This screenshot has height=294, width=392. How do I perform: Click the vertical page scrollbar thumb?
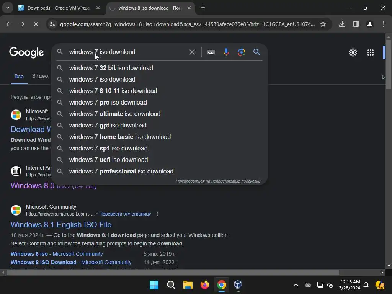(389, 64)
